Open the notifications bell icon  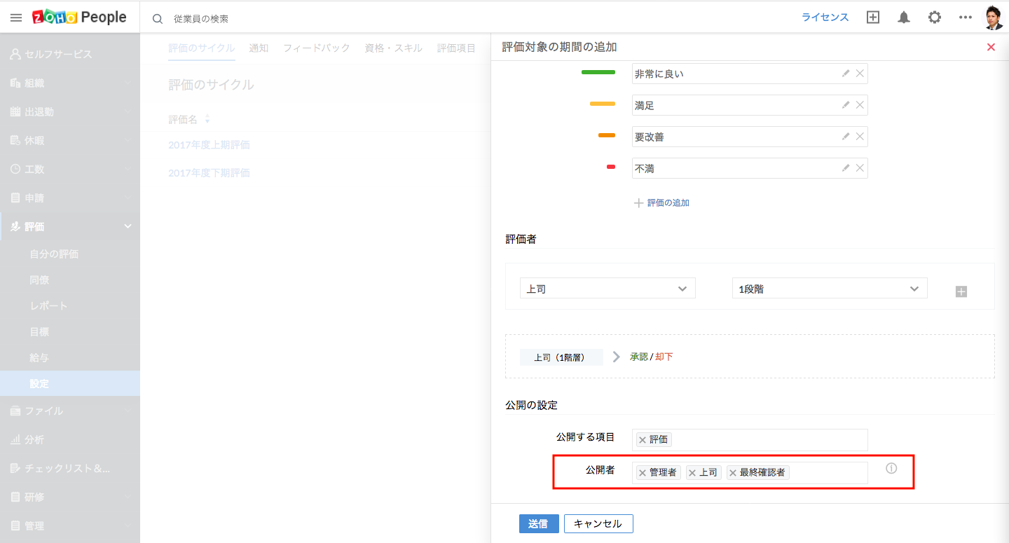click(x=904, y=18)
